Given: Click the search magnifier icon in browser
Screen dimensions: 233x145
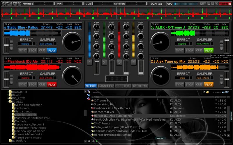Looking at the screenshot, I should coord(204,92).
